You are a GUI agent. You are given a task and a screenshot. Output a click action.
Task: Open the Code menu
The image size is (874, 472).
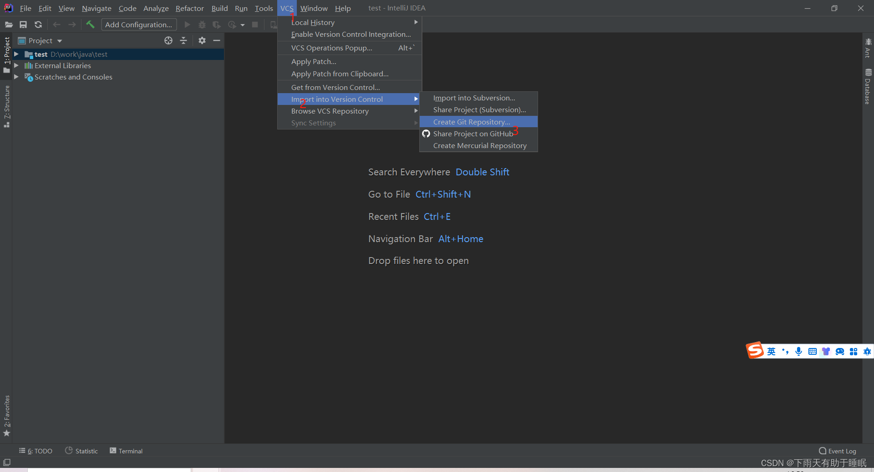tap(127, 8)
